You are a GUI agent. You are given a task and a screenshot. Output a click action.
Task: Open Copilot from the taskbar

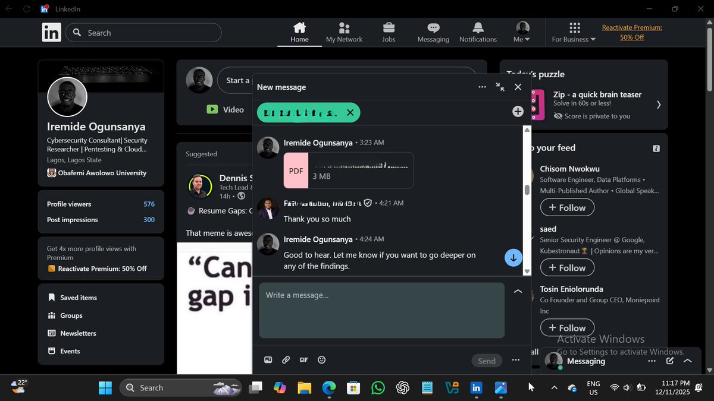[280, 388]
